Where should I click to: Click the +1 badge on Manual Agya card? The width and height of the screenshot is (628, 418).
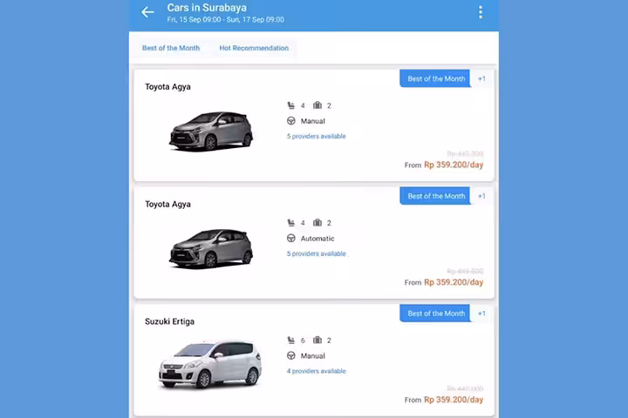481,78
